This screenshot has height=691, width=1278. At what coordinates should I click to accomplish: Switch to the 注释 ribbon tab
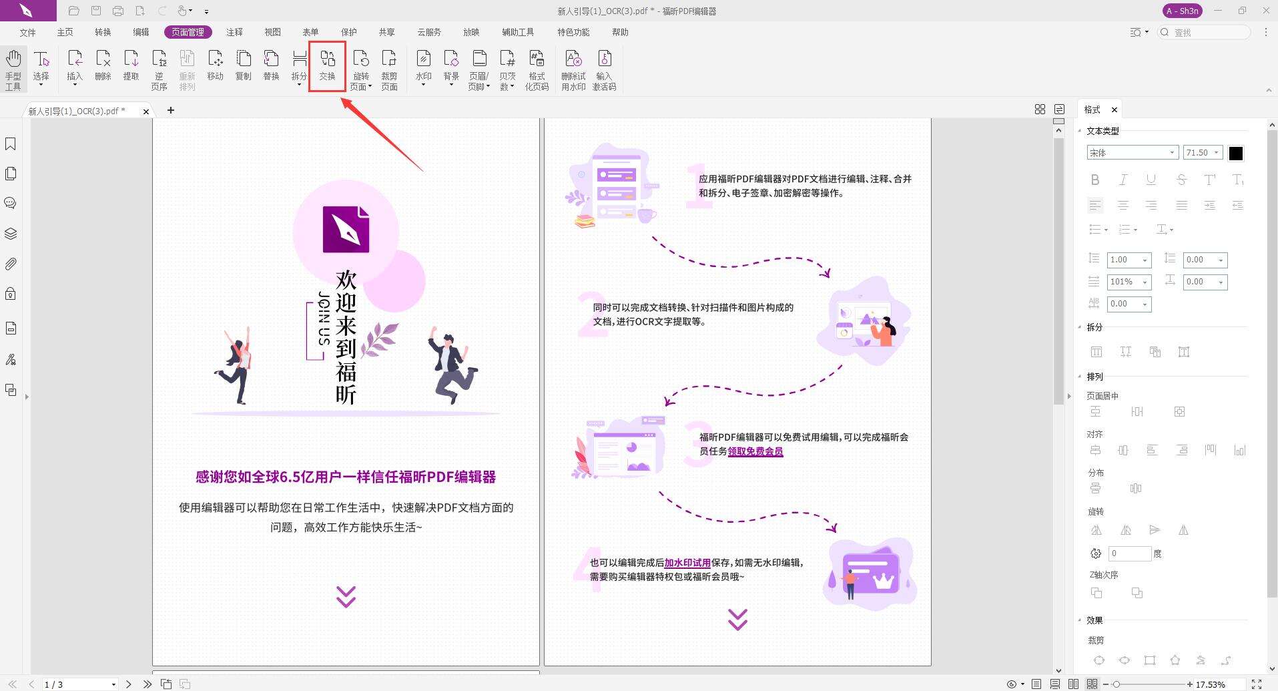point(234,31)
